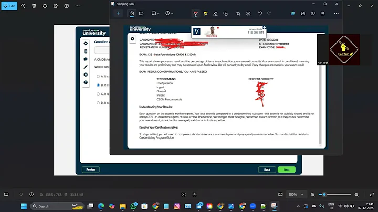Click the Review button in the exam
This screenshot has height=212, width=378.
point(91,169)
